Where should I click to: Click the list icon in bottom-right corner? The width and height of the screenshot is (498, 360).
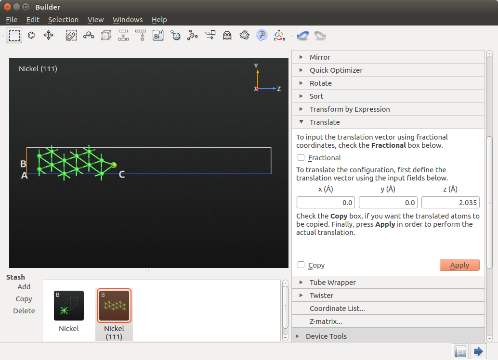[x=460, y=351]
